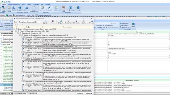Open the Справка ribbon tab
Screen dimensions: 170x95
click(x=48, y=4)
